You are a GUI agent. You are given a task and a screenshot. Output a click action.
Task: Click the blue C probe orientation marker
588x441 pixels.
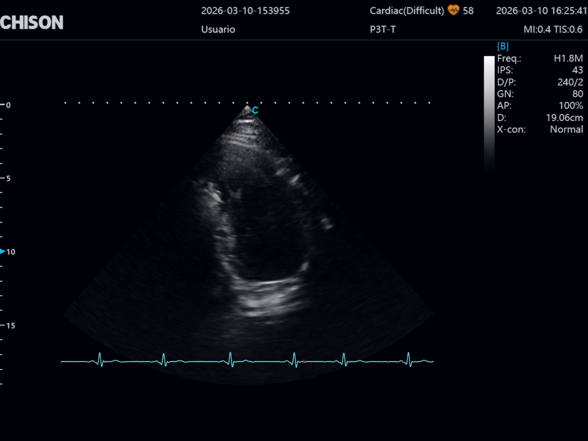coord(255,110)
